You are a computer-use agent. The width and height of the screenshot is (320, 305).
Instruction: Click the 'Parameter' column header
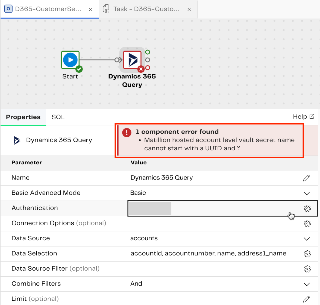(27, 163)
